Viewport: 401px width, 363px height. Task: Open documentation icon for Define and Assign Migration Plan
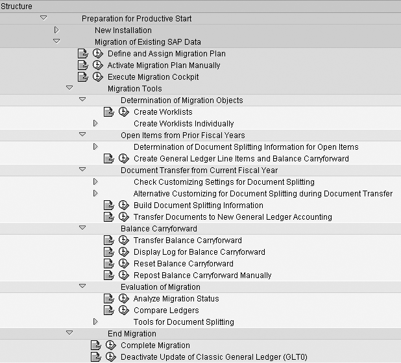pyautogui.click(x=83, y=54)
